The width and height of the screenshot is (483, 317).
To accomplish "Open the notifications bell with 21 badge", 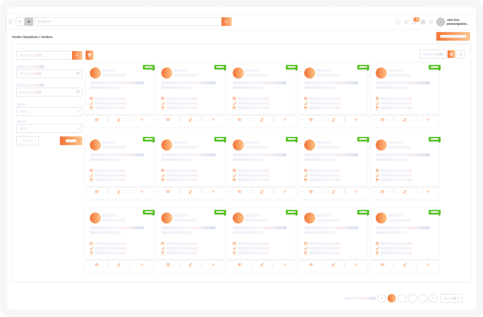I will 414,22.
